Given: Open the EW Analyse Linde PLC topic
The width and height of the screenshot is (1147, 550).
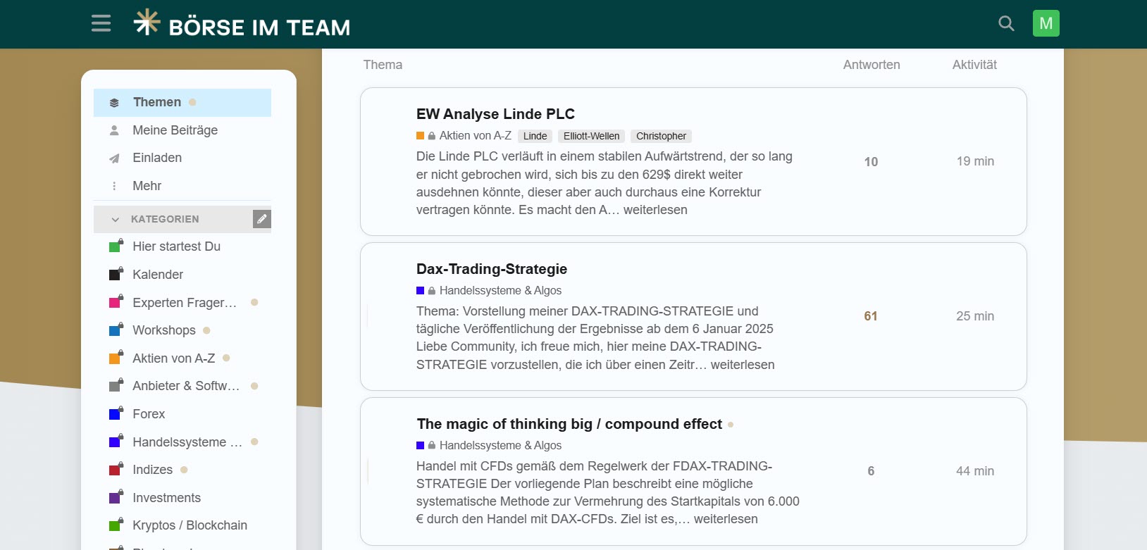Looking at the screenshot, I should point(495,114).
